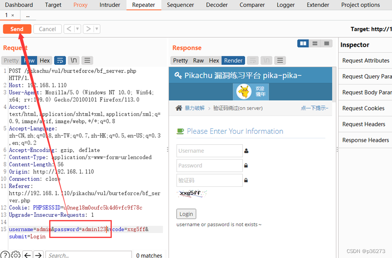Click the rendered Login button
The height and width of the screenshot is (258, 392).
click(186, 214)
